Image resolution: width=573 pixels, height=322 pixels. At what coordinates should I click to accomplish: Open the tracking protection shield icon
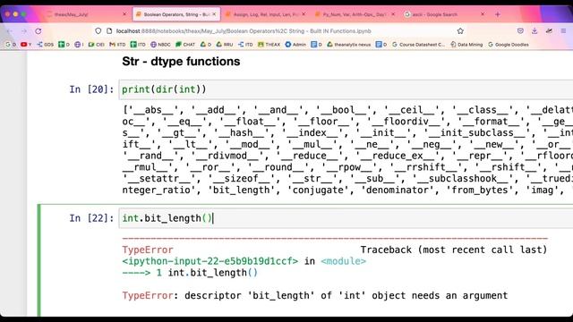(x=98, y=31)
